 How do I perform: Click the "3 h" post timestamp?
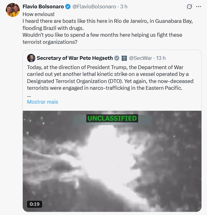124,6
